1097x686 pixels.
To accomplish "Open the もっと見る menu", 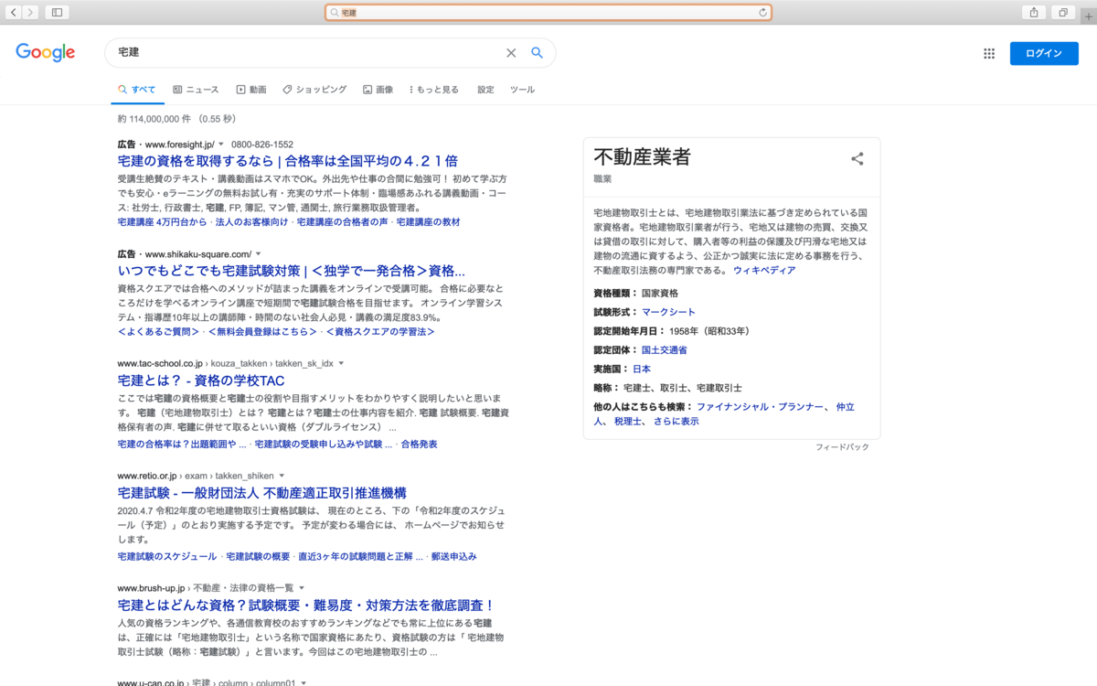I will pos(434,90).
